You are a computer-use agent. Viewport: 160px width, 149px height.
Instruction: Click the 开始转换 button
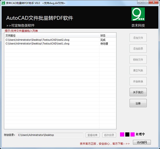[138, 81]
